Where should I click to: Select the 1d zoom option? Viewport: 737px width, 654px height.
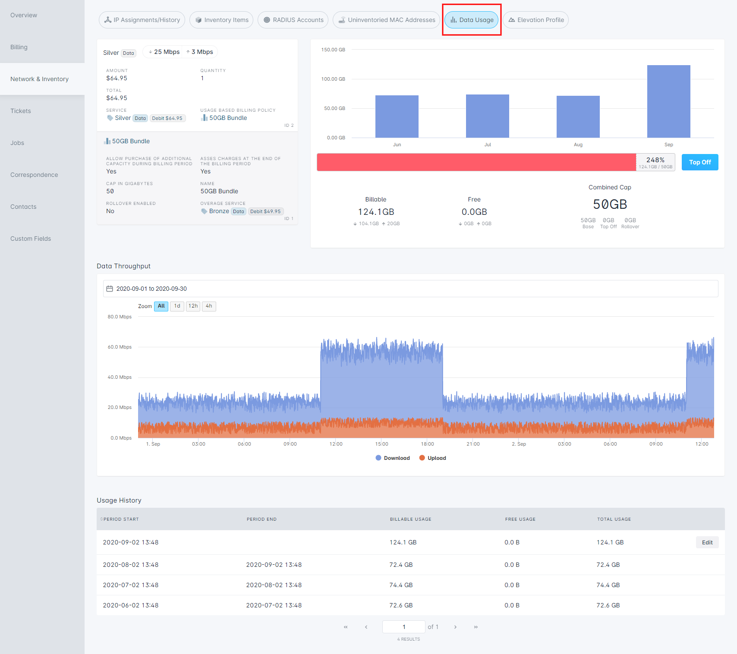point(177,306)
